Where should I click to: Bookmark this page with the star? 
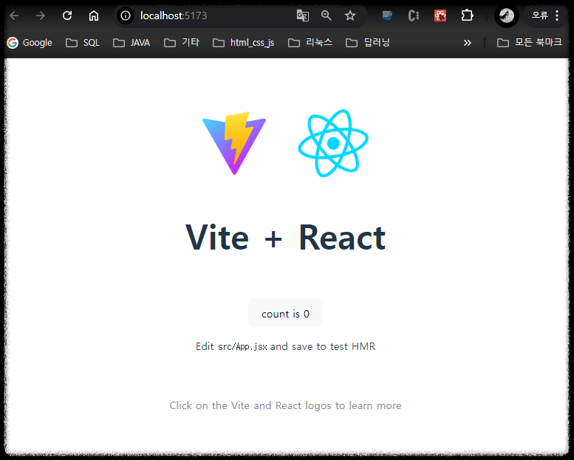[350, 16]
